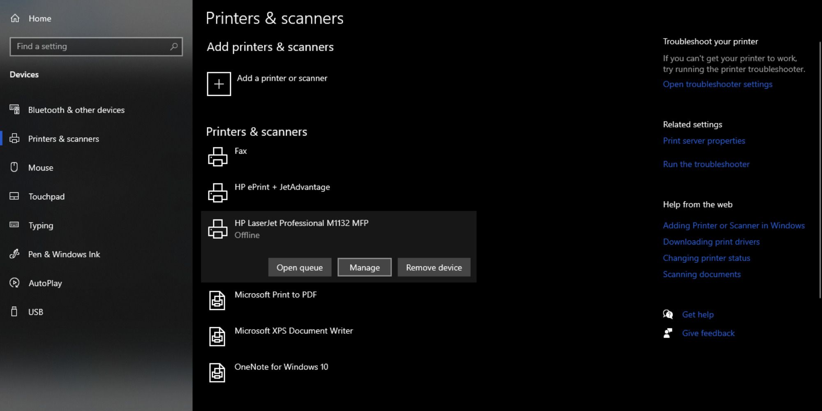Go to Bluetooth & other devices

[76, 110]
